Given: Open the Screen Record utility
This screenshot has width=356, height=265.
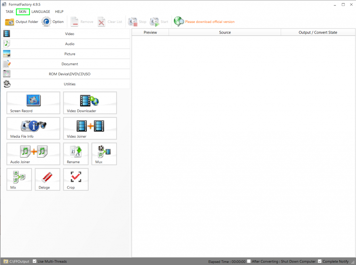Looking at the screenshot, I should point(33,103).
